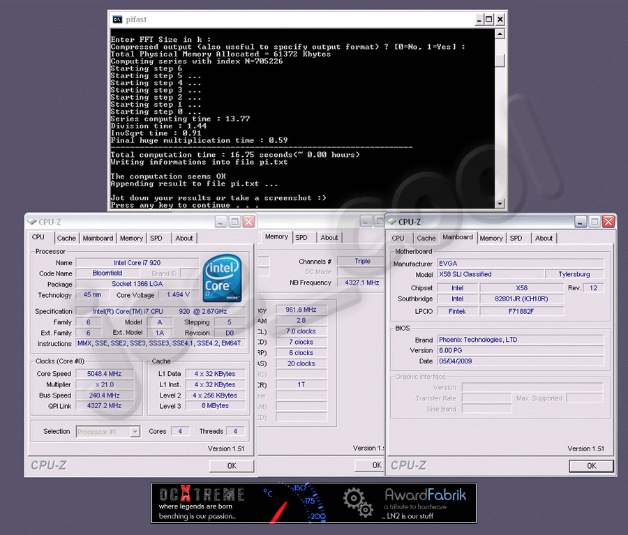This screenshot has height=535, width=628.
Task: Click the left CPU-Z window title icon
Action: click(x=32, y=221)
